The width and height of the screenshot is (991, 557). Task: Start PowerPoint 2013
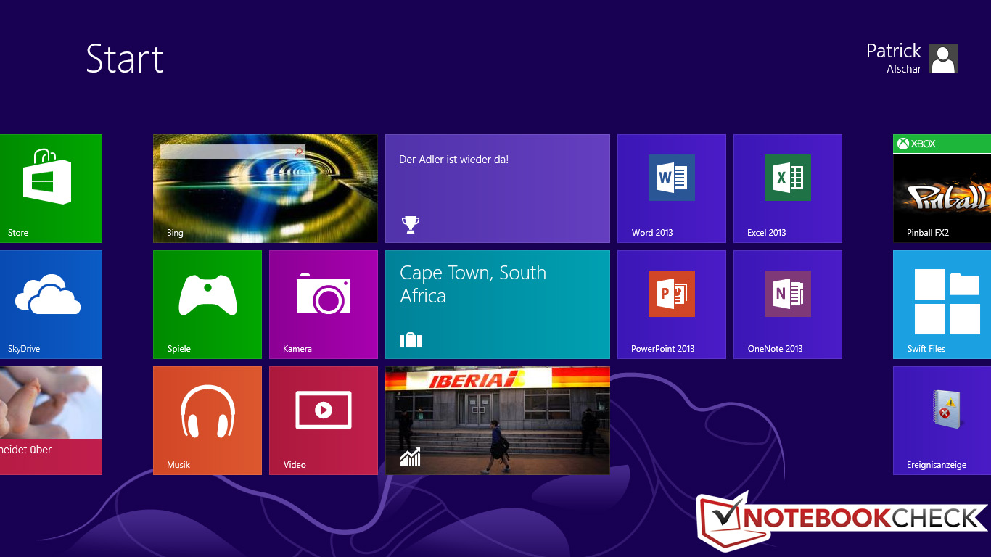click(x=671, y=304)
